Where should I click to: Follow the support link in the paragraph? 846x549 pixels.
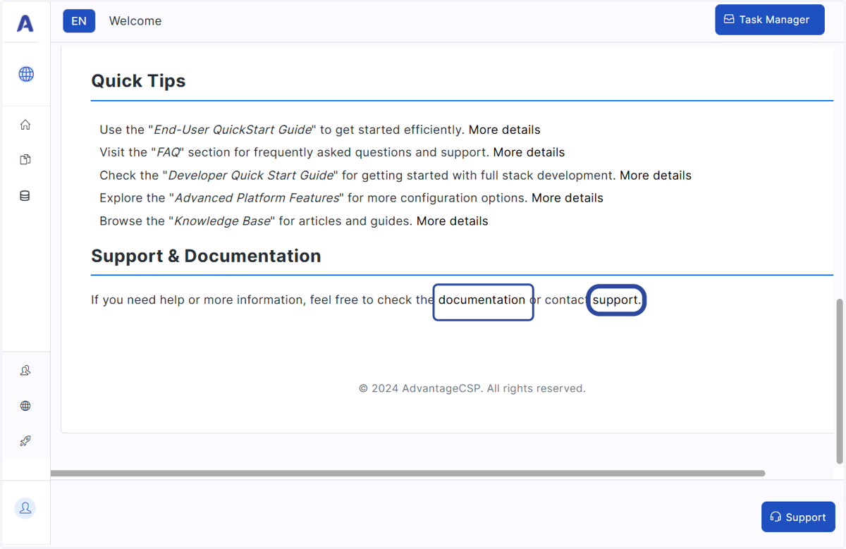(x=617, y=300)
